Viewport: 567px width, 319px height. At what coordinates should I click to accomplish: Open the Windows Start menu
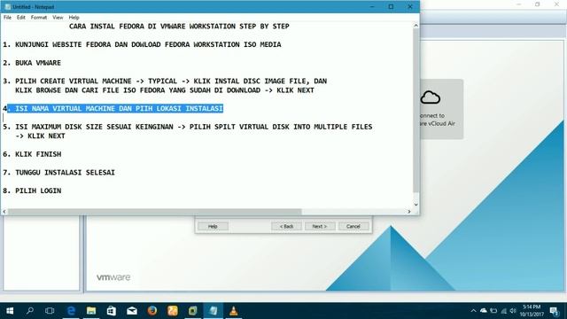[x=10, y=311]
